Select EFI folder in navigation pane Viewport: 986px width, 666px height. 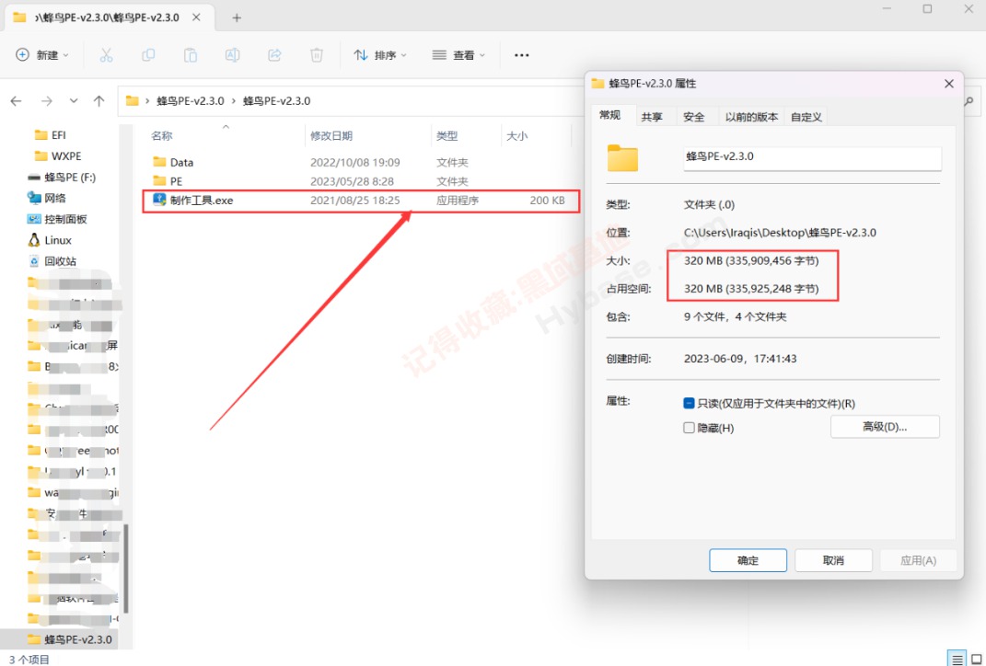pos(51,135)
